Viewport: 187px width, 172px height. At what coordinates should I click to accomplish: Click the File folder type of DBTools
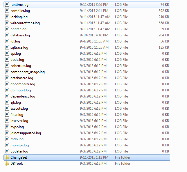(x=123, y=164)
